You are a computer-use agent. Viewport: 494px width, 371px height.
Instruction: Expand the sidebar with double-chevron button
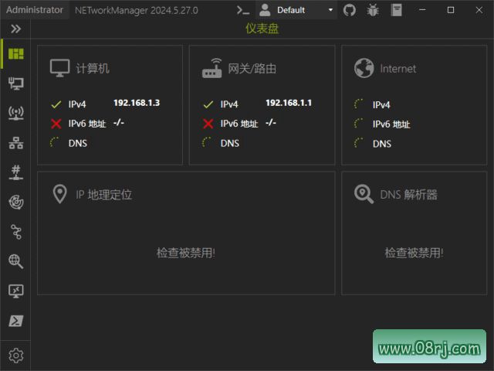coord(15,29)
